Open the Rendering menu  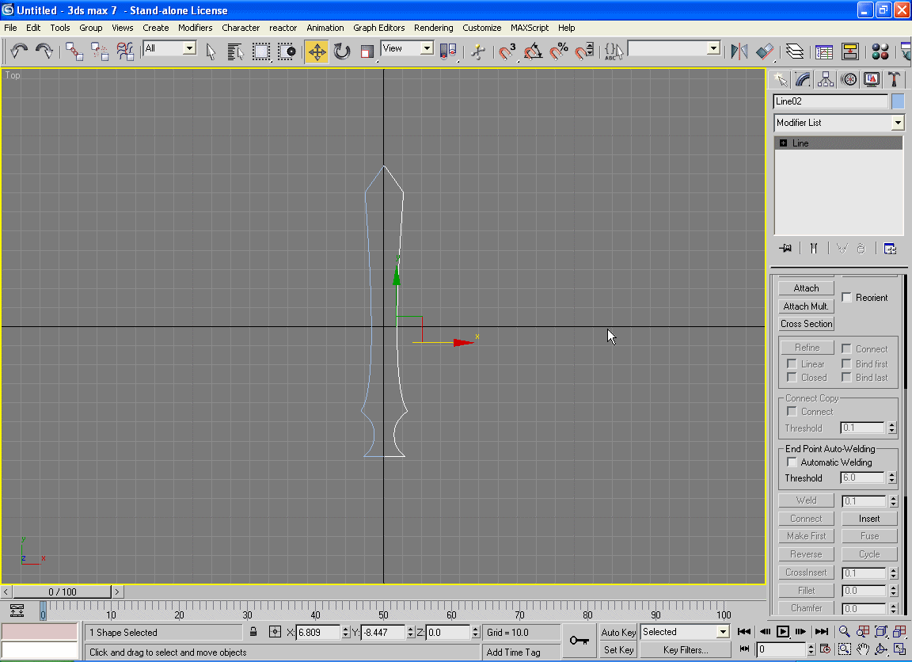433,28
